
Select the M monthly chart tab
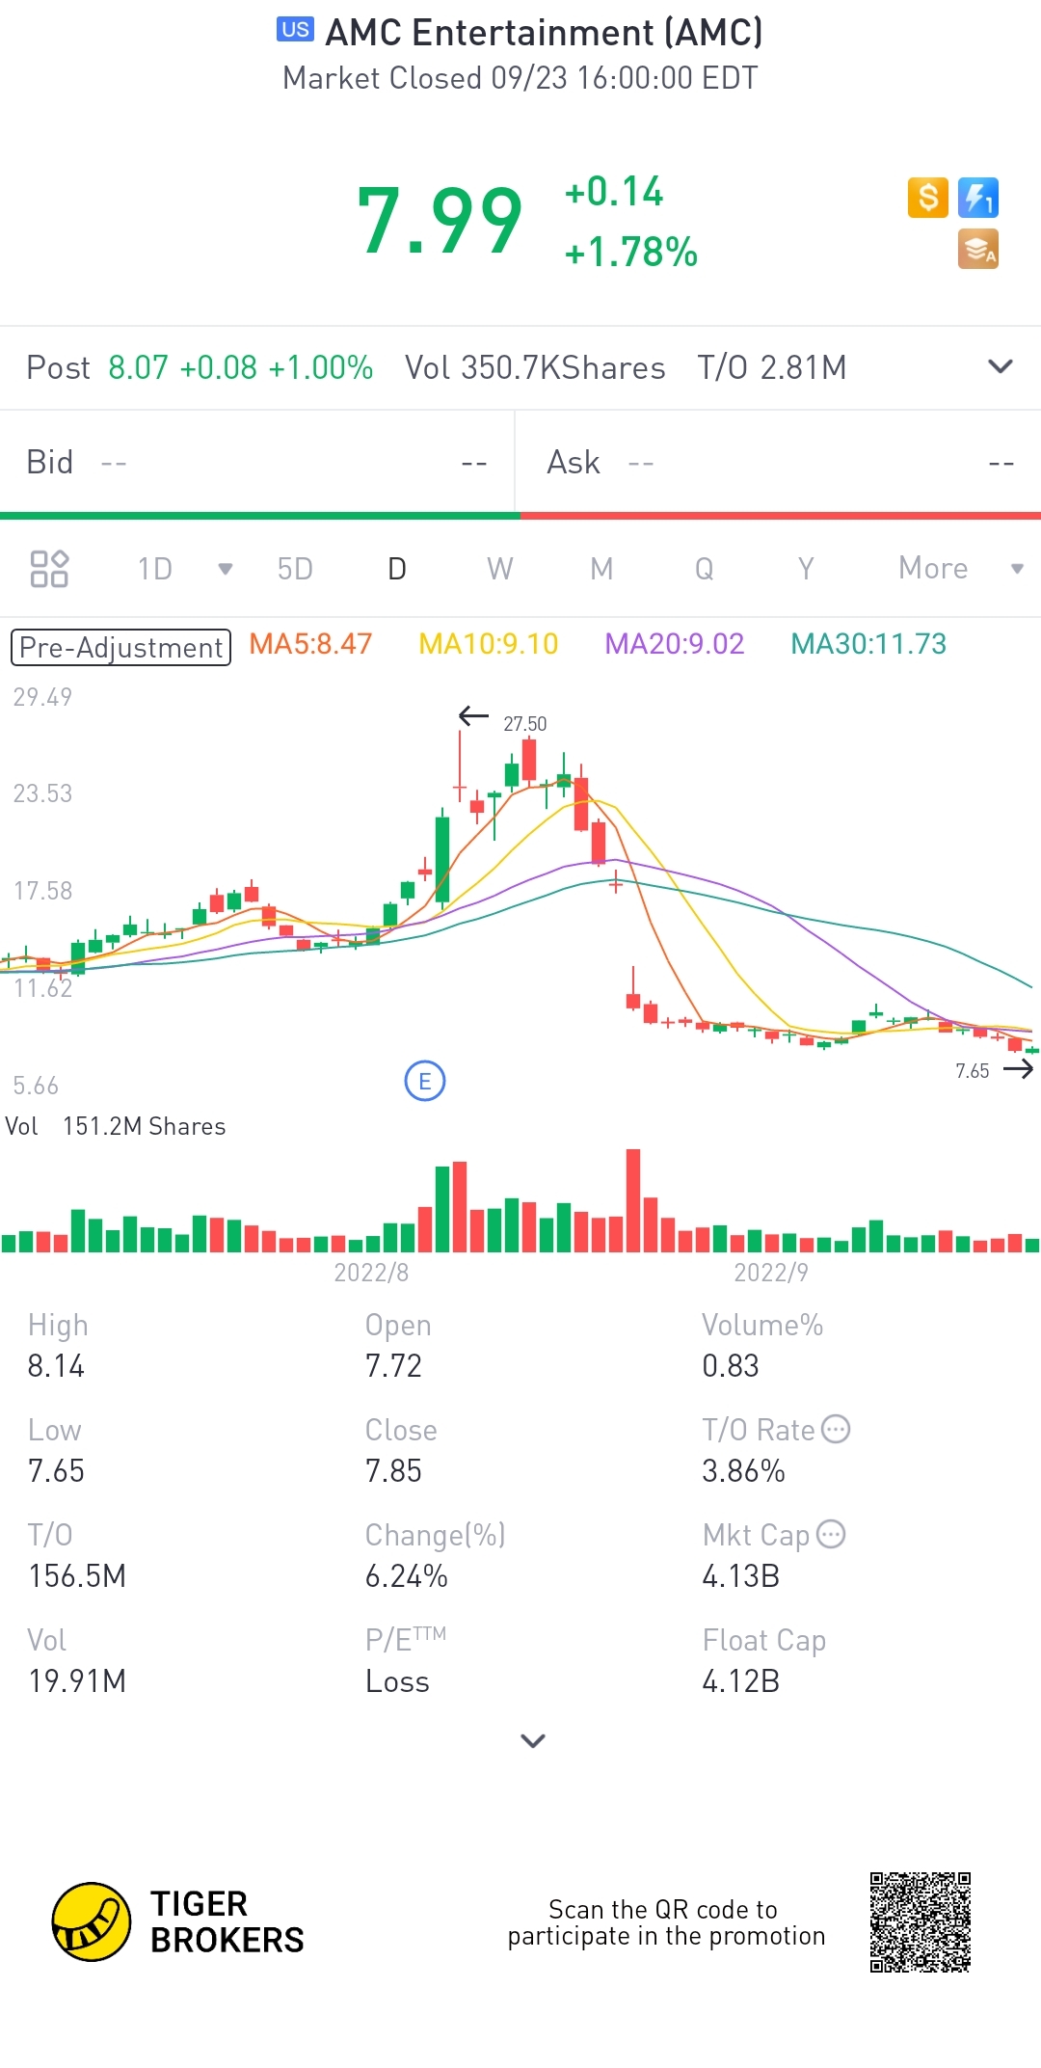[601, 569]
